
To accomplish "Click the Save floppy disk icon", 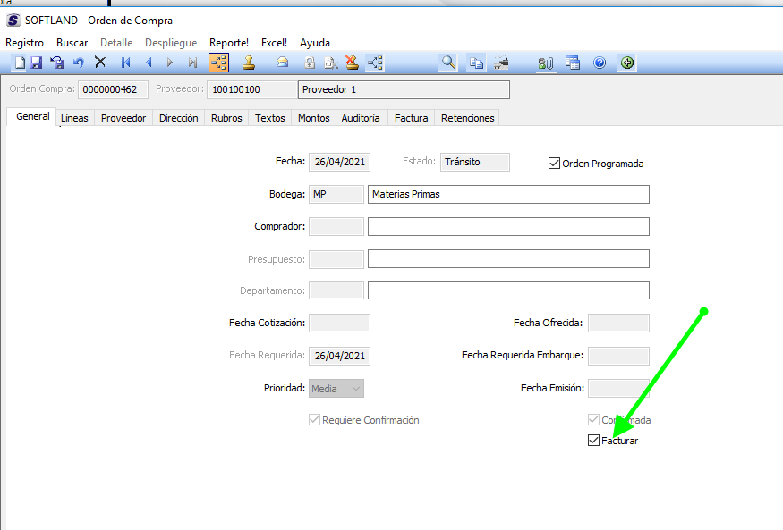I will click(36, 63).
